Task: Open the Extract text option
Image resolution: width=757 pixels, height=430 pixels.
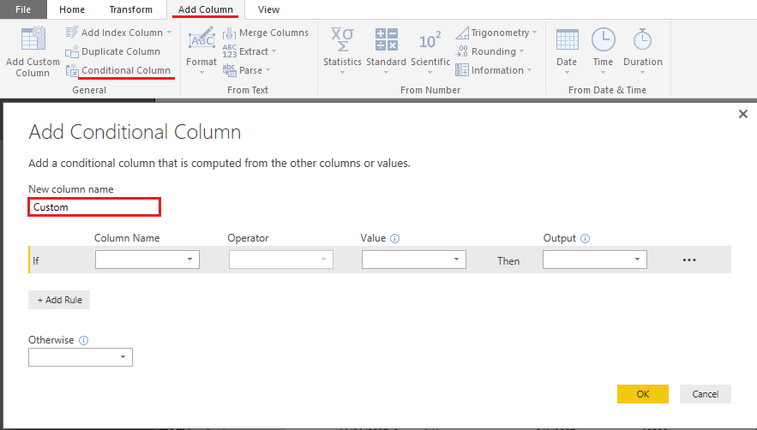Action: click(249, 51)
